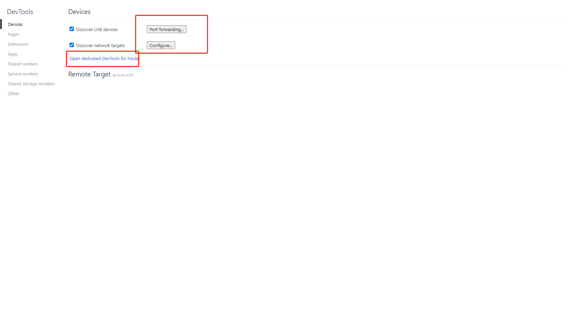Image resolution: width=569 pixels, height=333 pixels.
Task: Open dedicated DevTools for Node link
Action: point(104,59)
